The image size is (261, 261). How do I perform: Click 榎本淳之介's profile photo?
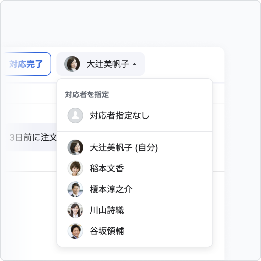75,189
